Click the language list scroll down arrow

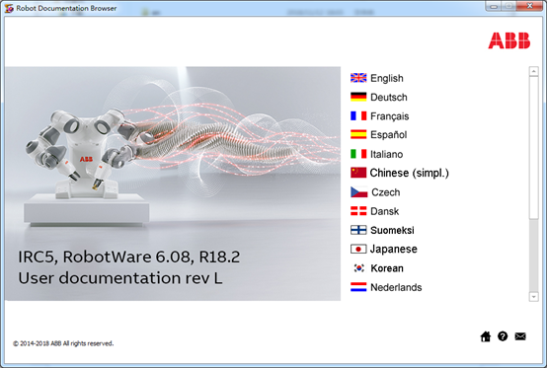coord(534,297)
